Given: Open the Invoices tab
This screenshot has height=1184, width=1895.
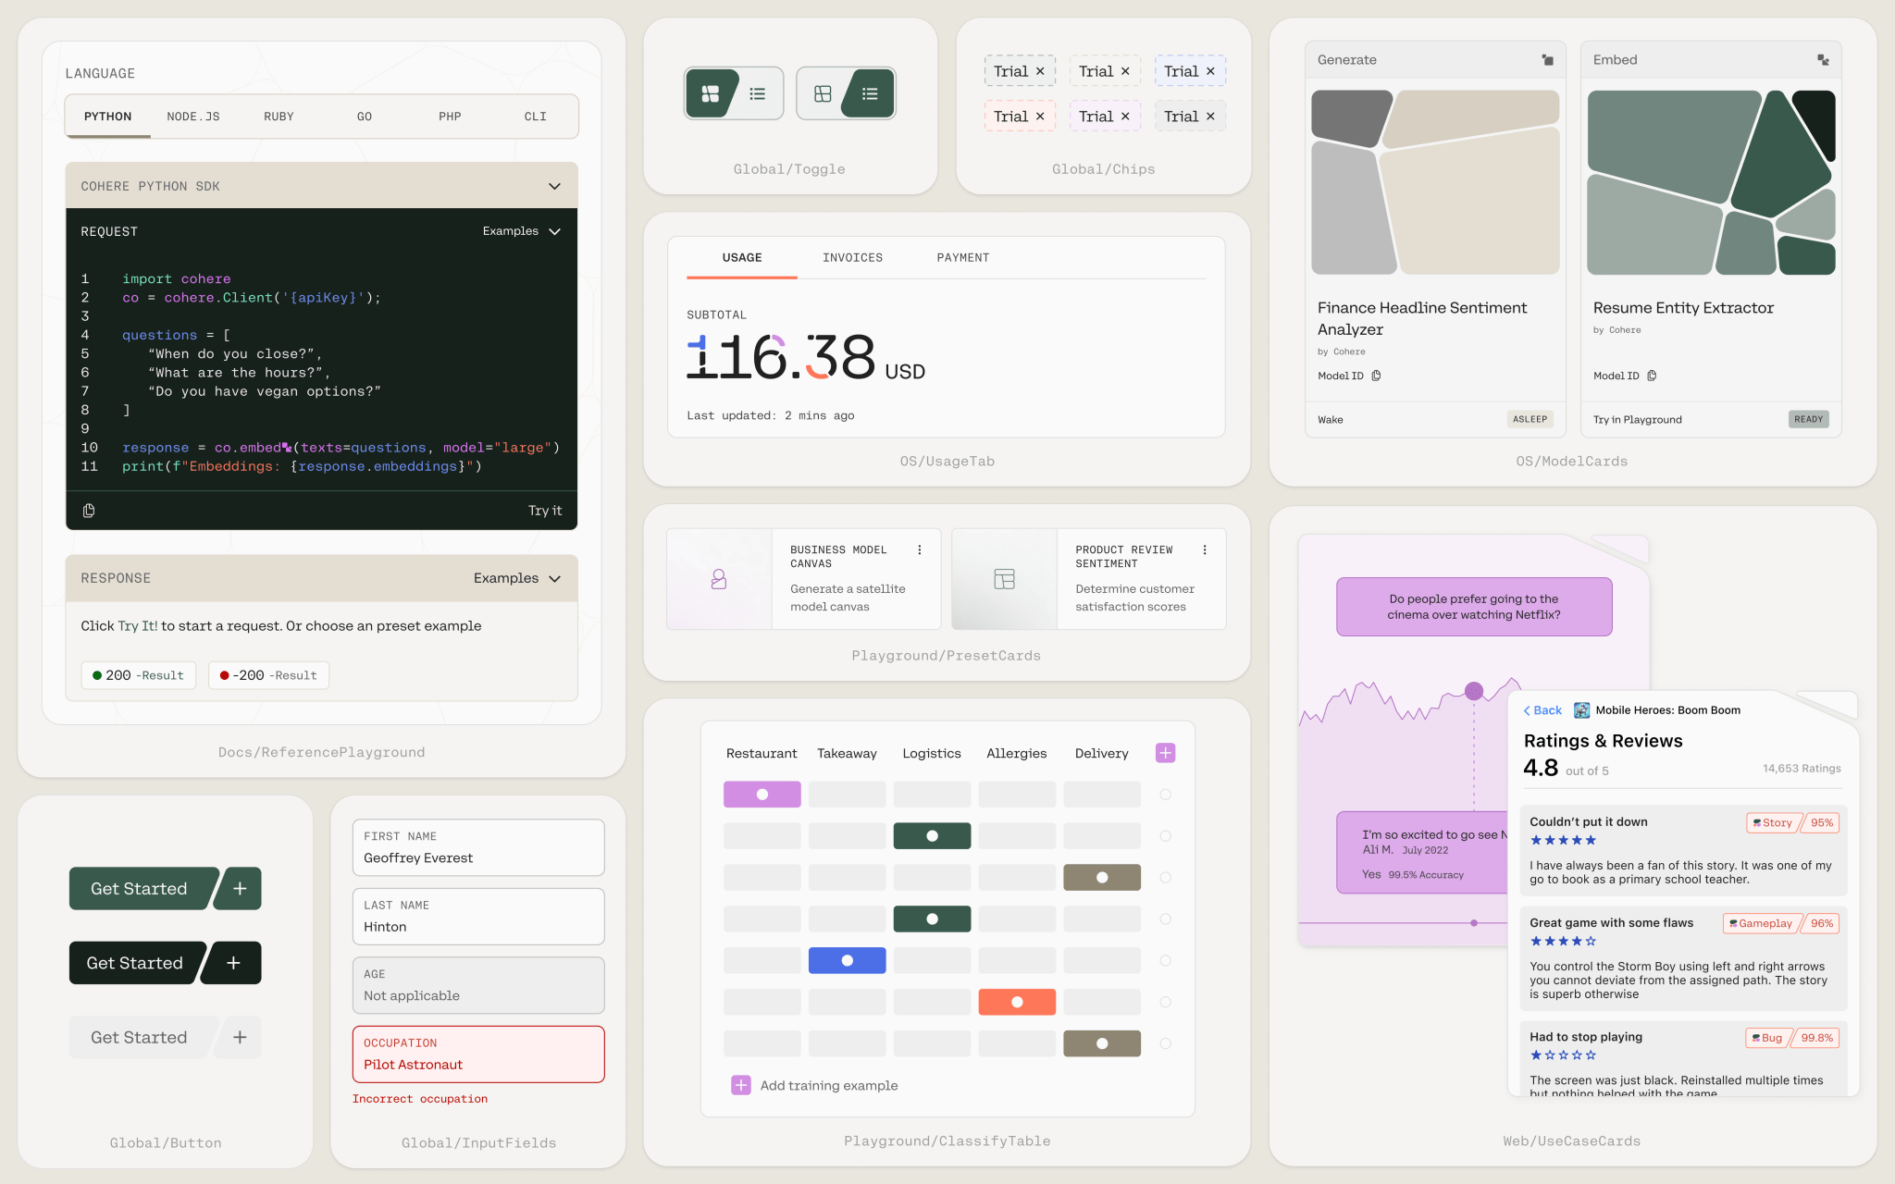Looking at the screenshot, I should pyautogui.click(x=852, y=258).
